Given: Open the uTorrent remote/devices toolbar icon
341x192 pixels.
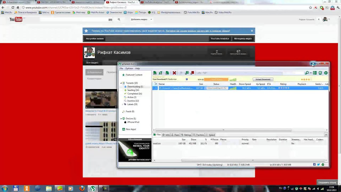Looking at the screenshot, I should [320, 73].
